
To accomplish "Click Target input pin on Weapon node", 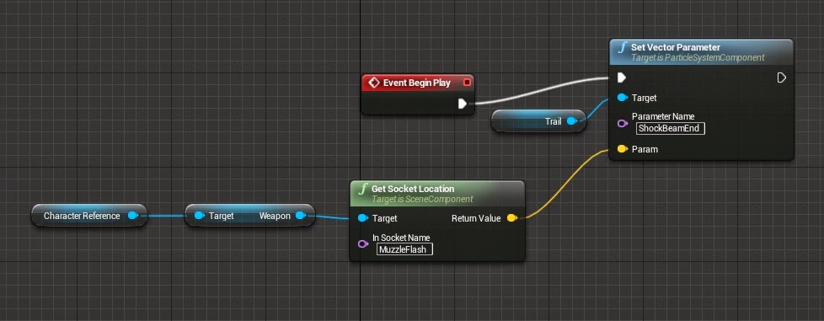I will [x=199, y=216].
